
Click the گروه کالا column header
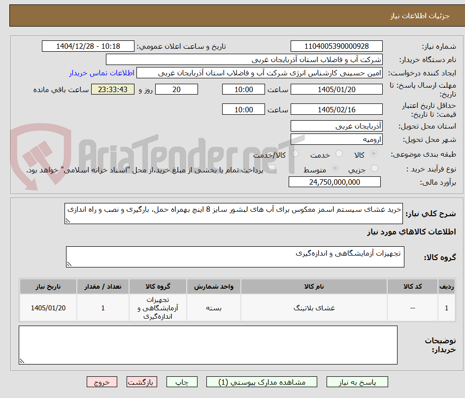158,287
